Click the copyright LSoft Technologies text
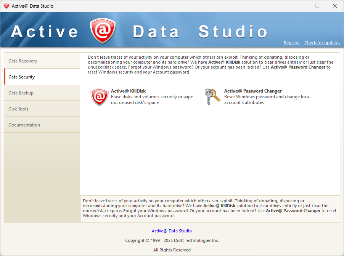The width and height of the screenshot is (344, 256). 172,240
